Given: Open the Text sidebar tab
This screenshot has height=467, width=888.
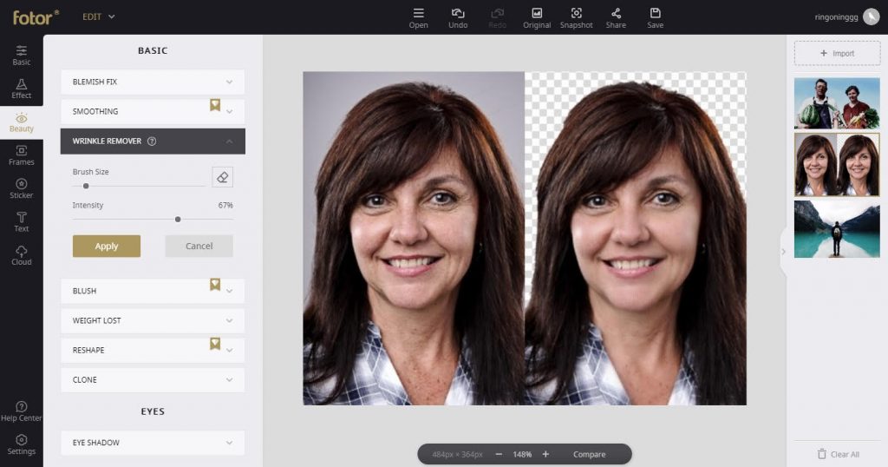Looking at the screenshot, I should [x=22, y=222].
